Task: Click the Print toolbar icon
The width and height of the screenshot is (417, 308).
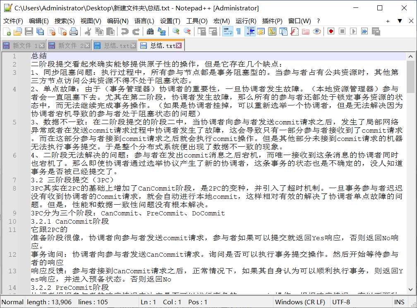Action: [74, 31]
